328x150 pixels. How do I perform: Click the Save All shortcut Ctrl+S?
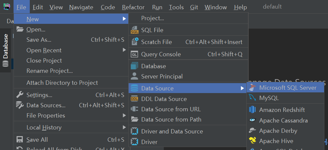116,139
